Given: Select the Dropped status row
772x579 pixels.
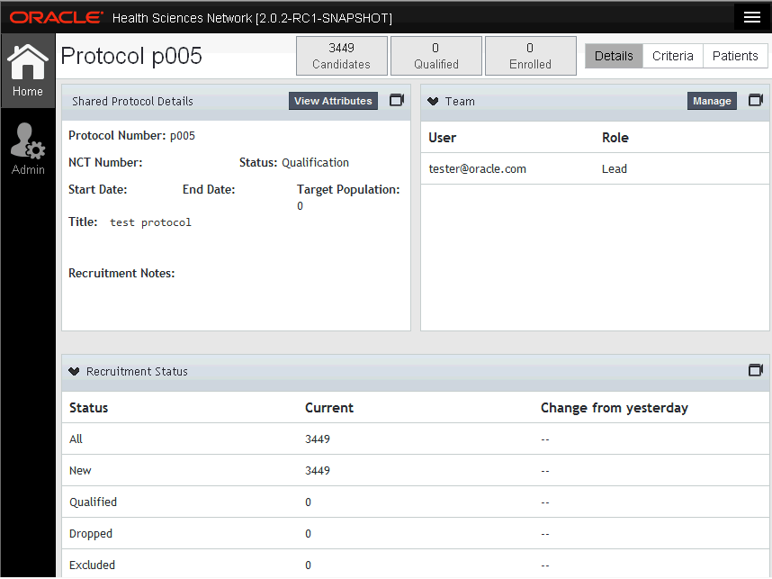Looking at the screenshot, I should click(x=416, y=533).
